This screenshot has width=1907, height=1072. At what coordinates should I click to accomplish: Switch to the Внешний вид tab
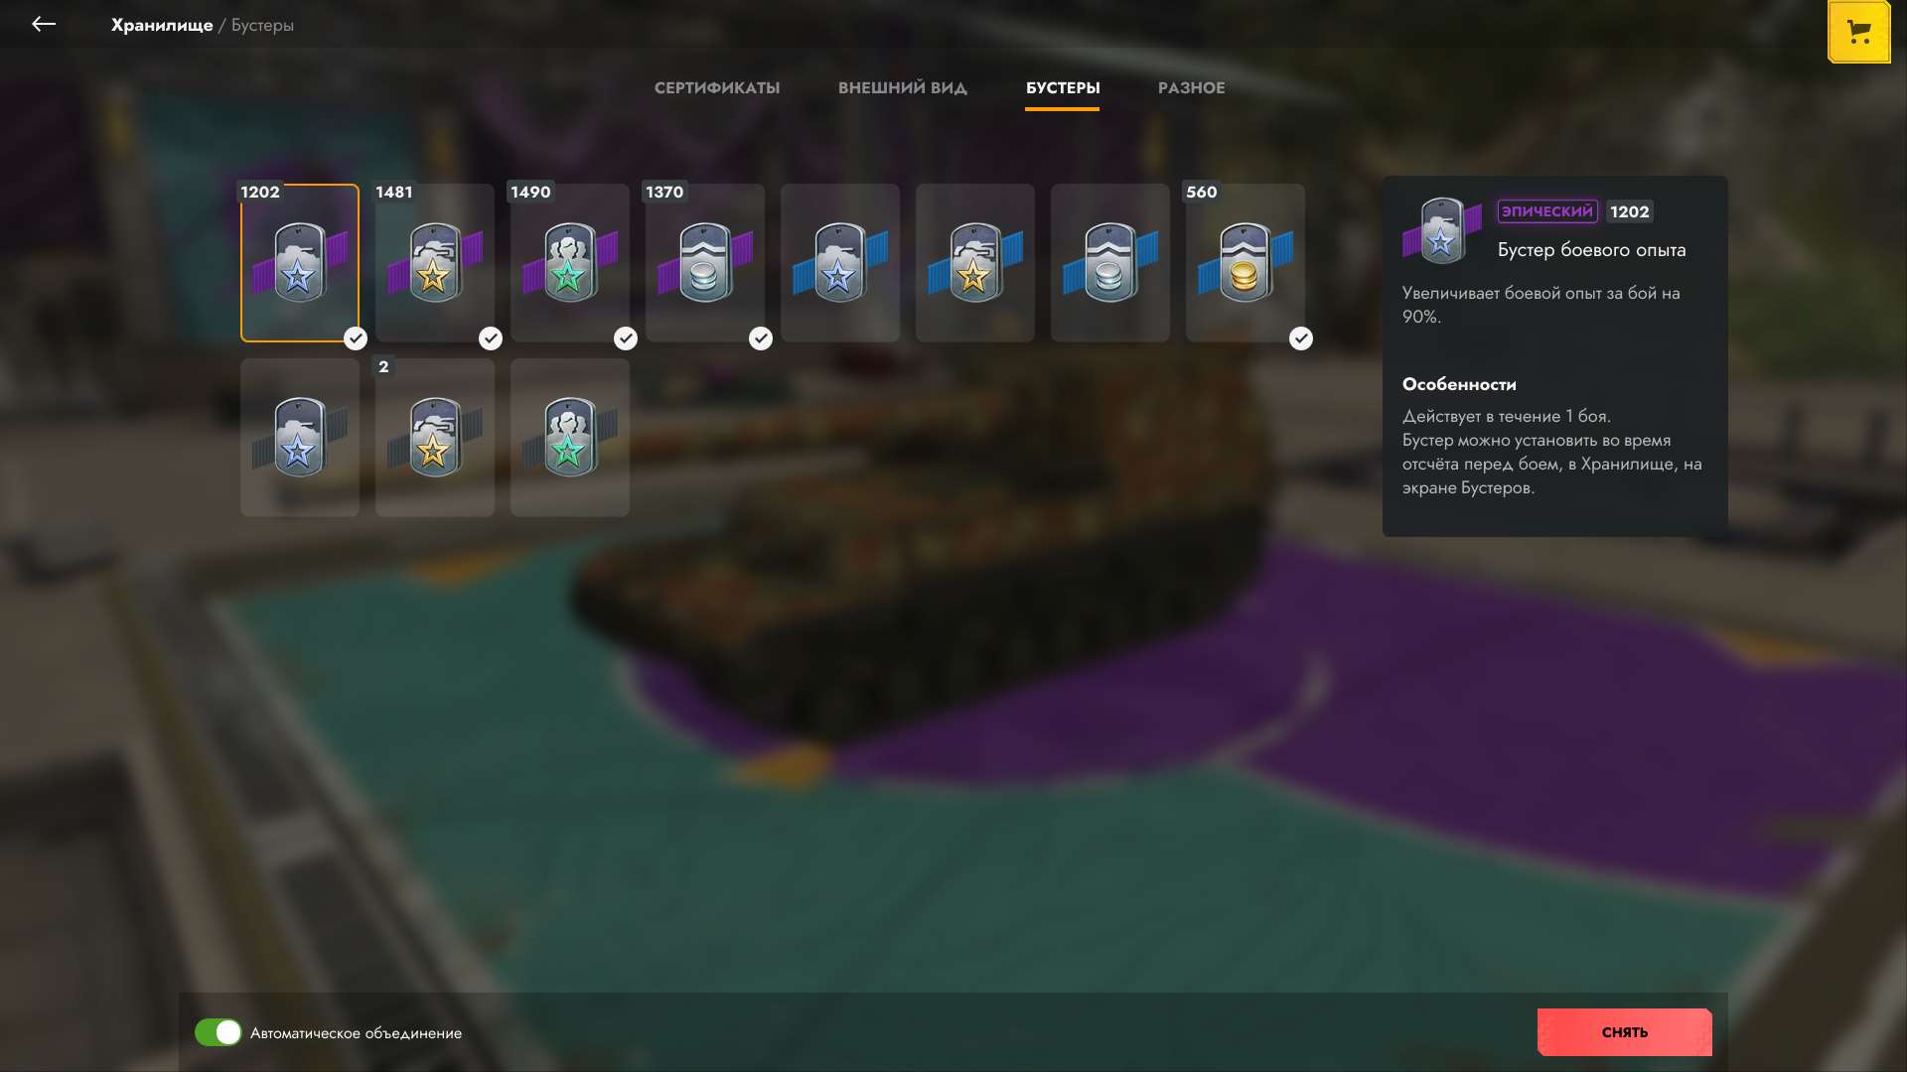pyautogui.click(x=903, y=87)
